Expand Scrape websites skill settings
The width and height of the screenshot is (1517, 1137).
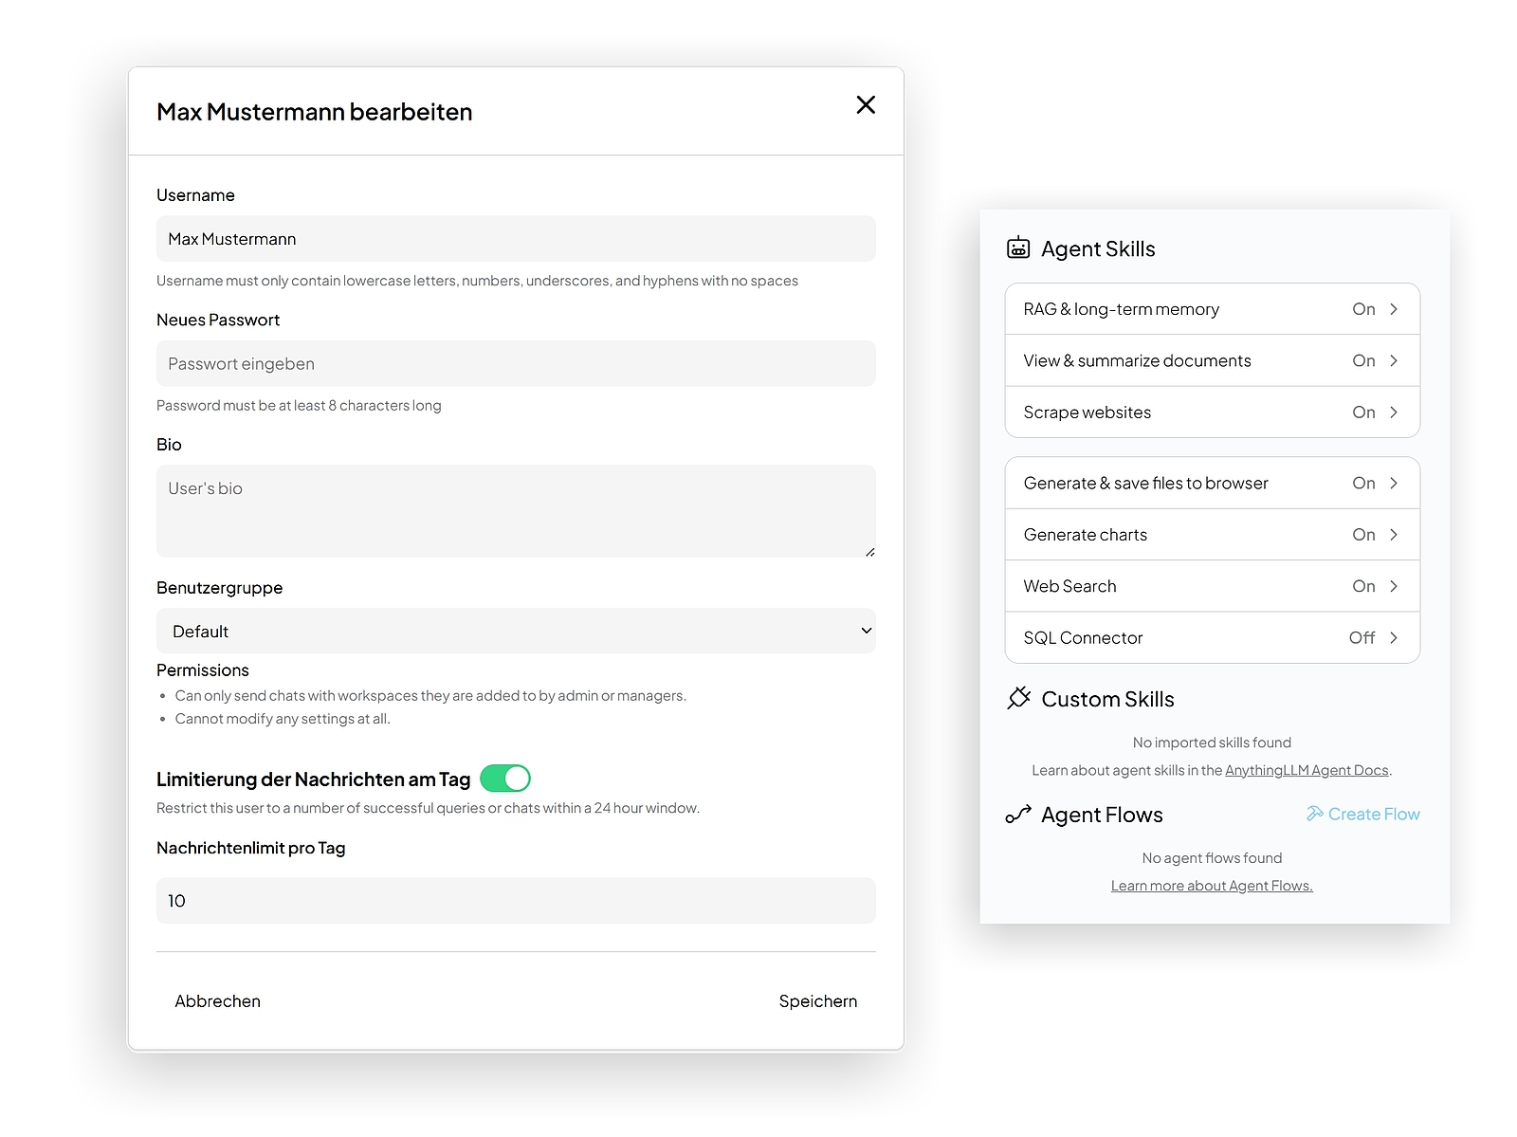(x=1212, y=412)
